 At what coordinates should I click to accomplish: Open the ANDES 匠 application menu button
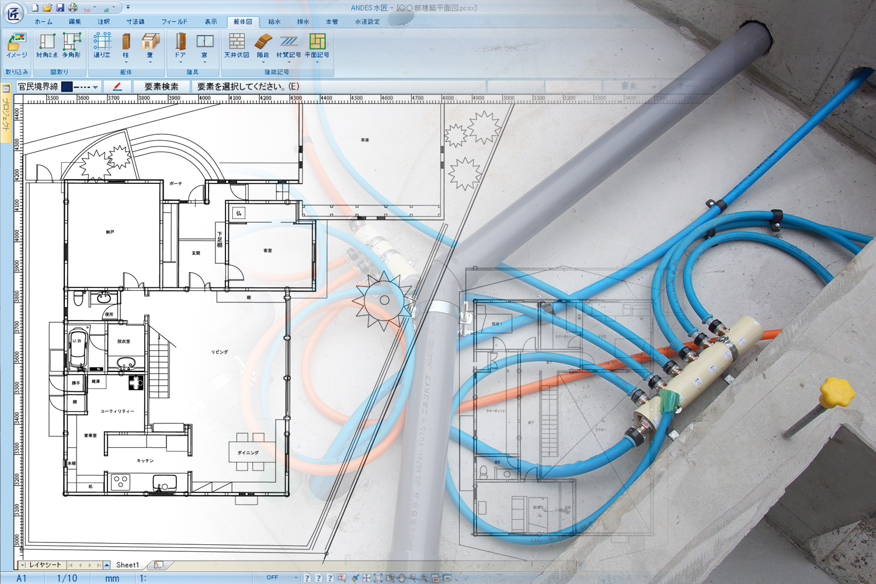click(13, 12)
